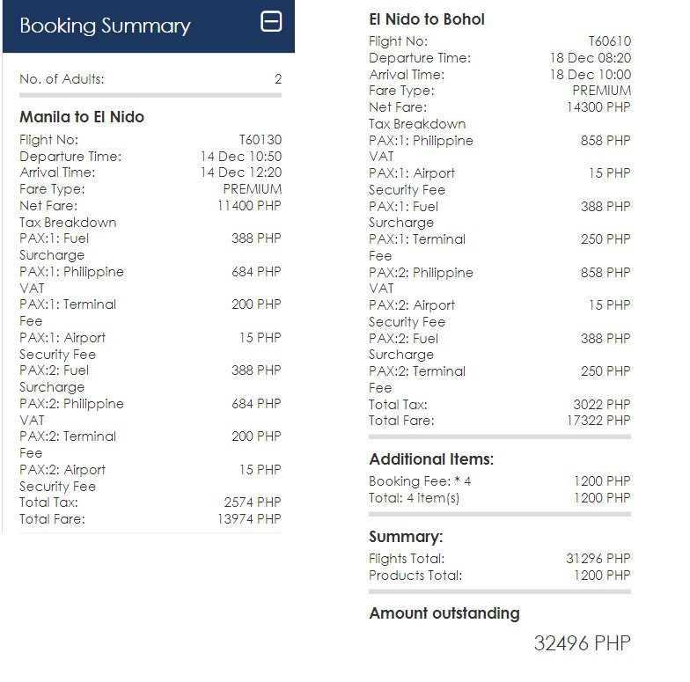The image size is (690, 682).
Task: Click the Booking Summary header title
Action: 105,26
